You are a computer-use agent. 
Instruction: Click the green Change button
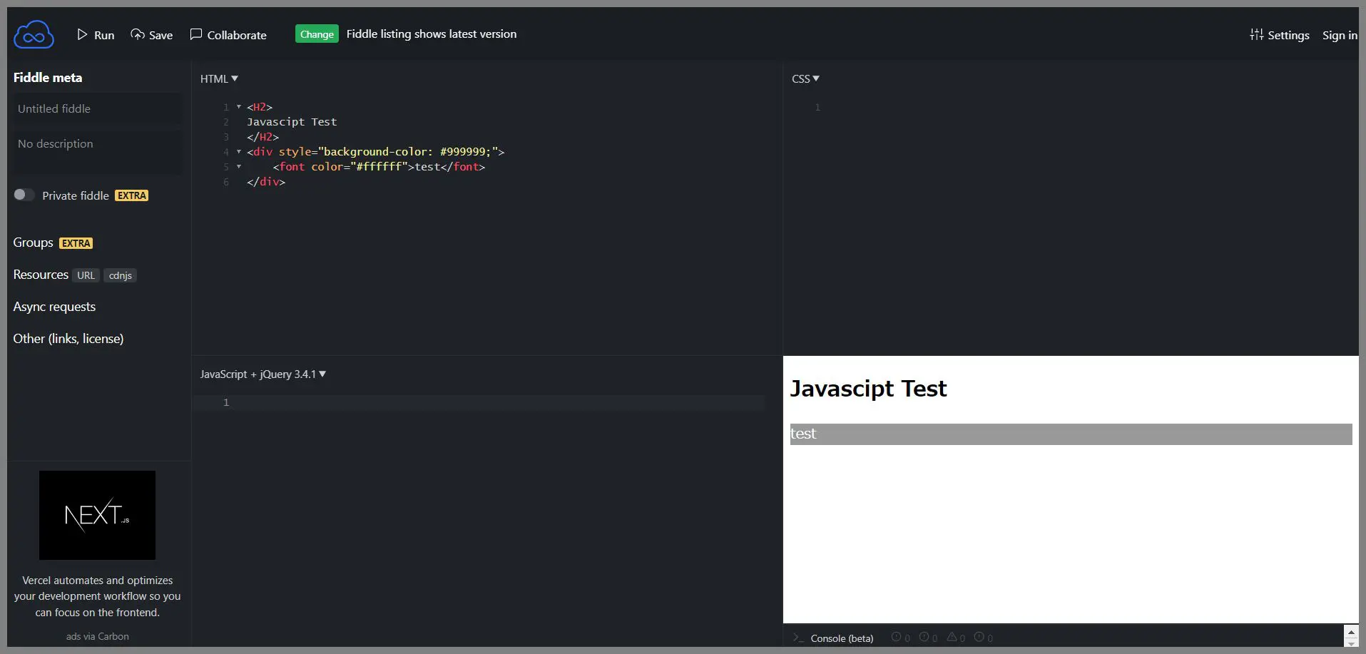[317, 34]
